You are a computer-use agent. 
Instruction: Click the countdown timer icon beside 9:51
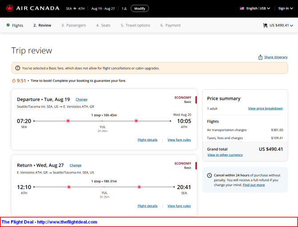pos(14,81)
